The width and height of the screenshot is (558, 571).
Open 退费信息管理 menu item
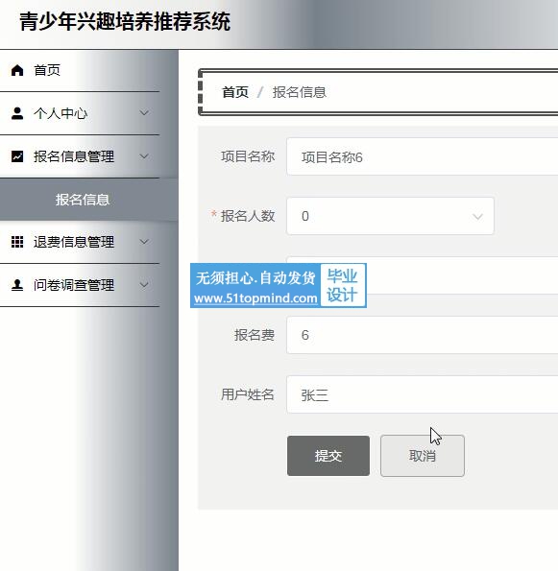point(80,242)
